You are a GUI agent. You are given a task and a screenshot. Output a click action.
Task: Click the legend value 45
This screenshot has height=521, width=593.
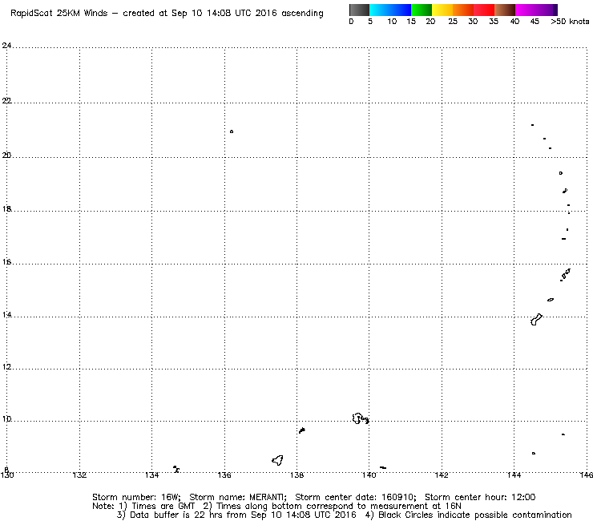[535, 22]
